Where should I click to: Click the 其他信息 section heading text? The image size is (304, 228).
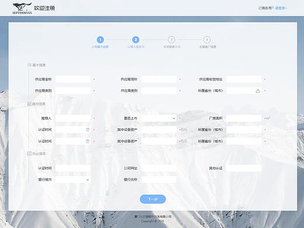(39, 104)
